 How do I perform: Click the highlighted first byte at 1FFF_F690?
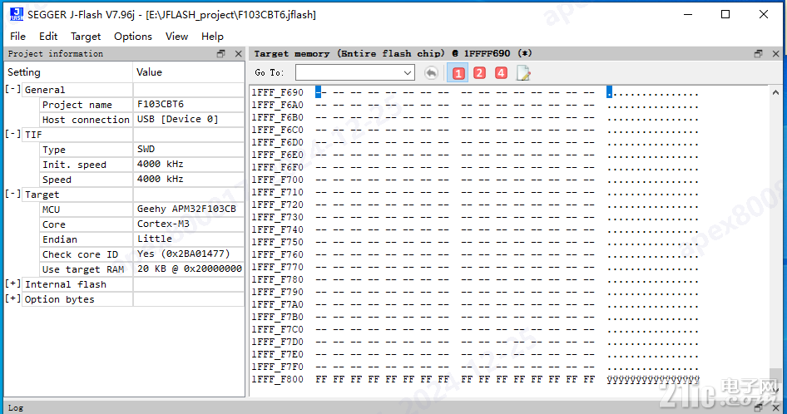[x=319, y=92]
